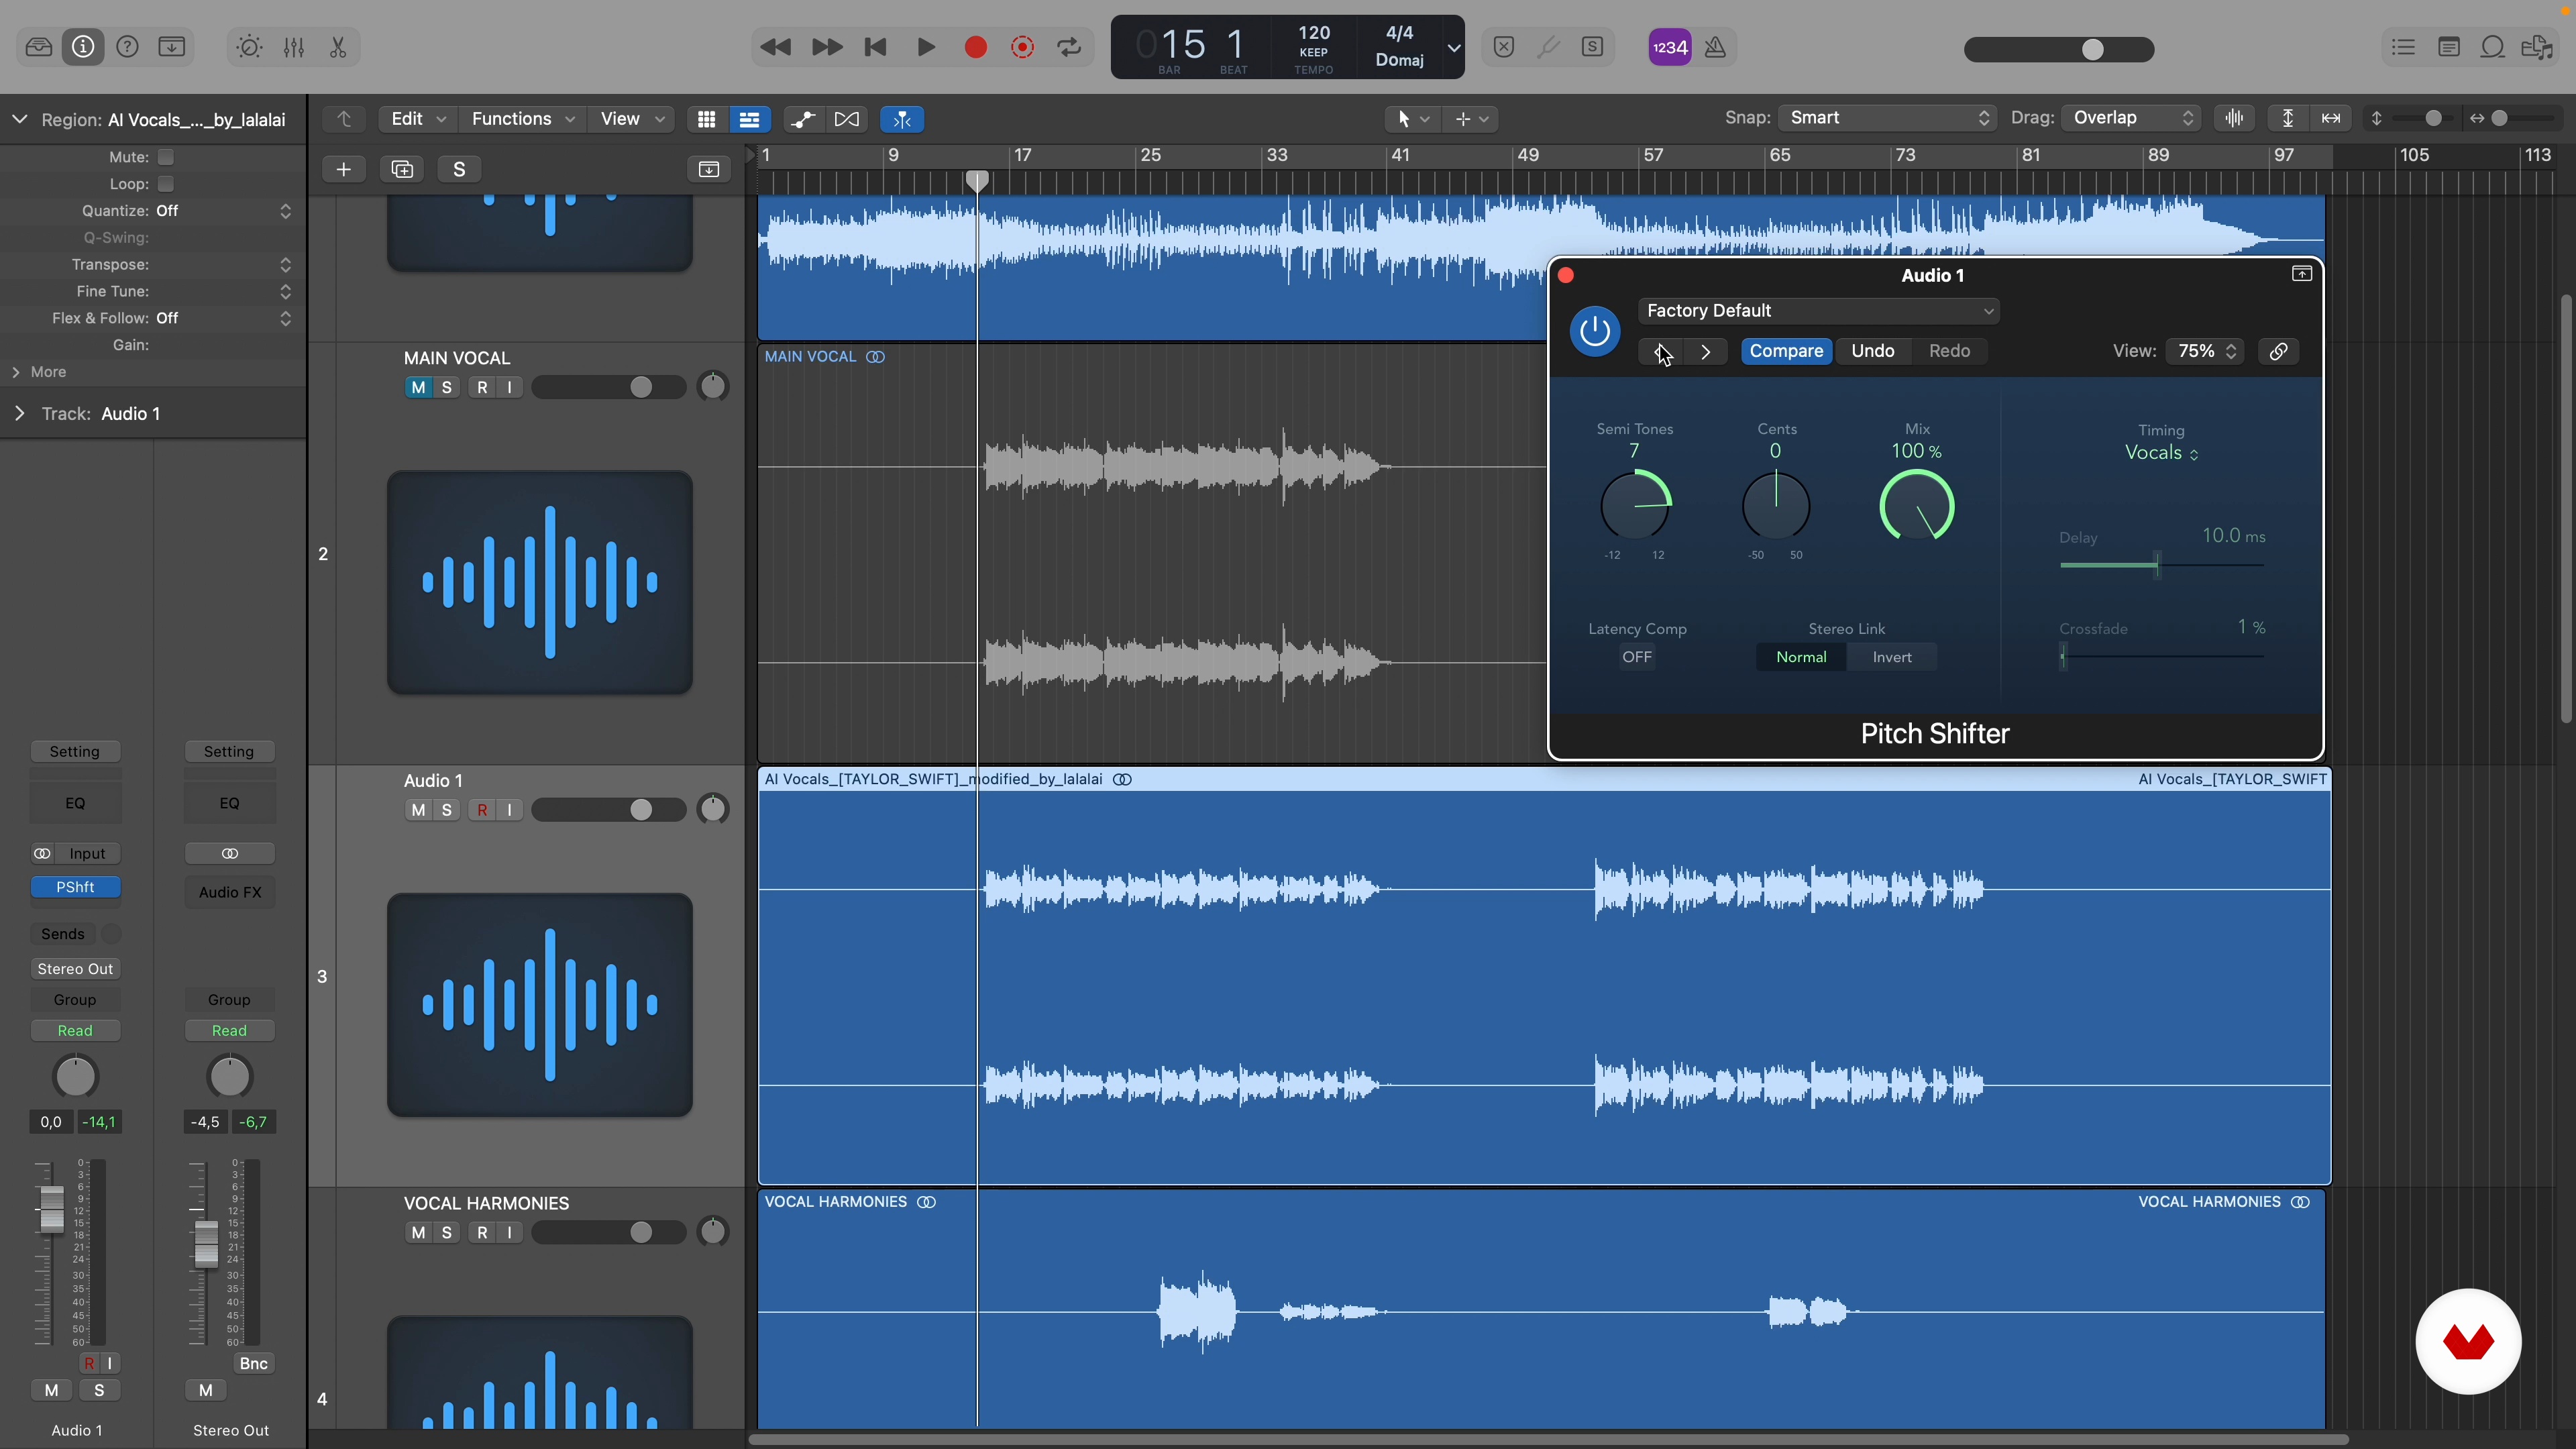Add a new track with plus

coord(343,169)
